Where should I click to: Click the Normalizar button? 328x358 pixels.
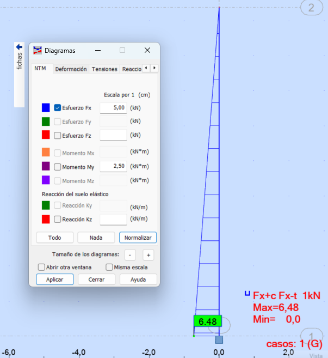138,238
